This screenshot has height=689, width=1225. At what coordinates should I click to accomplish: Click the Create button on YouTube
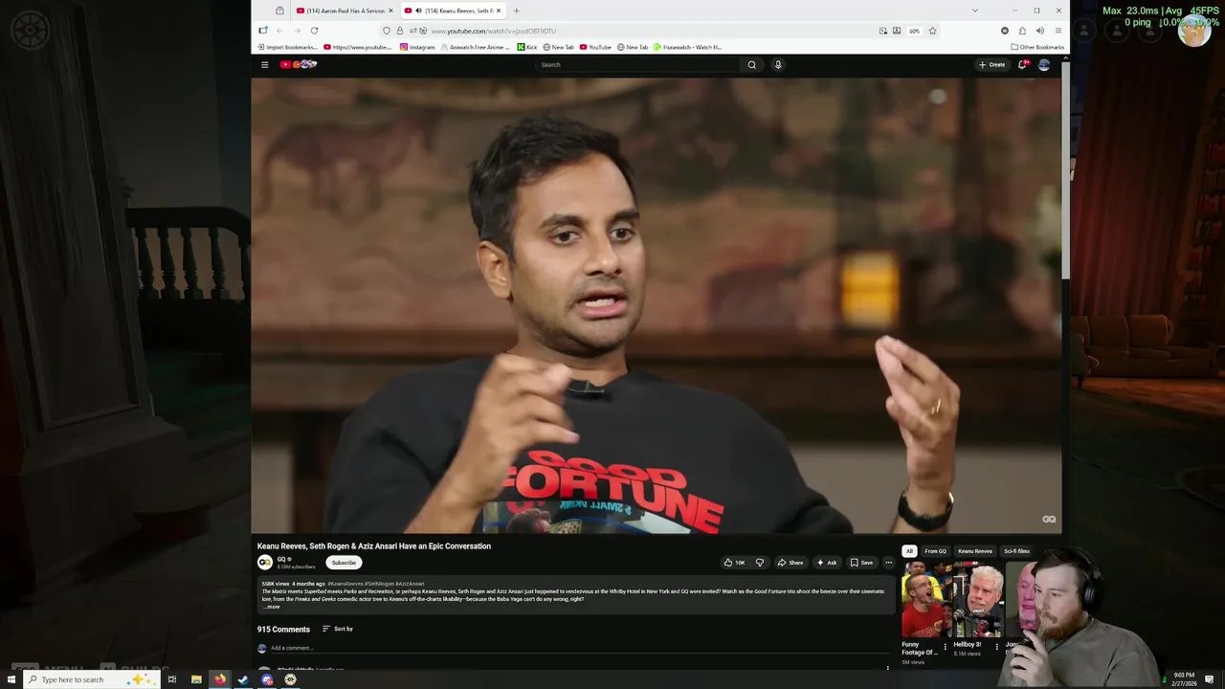click(991, 65)
